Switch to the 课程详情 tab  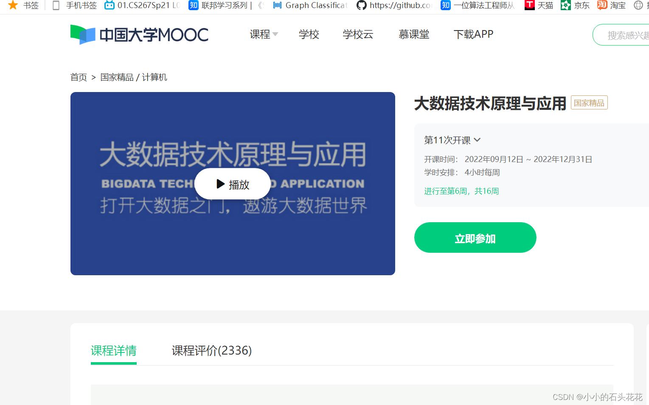(114, 351)
